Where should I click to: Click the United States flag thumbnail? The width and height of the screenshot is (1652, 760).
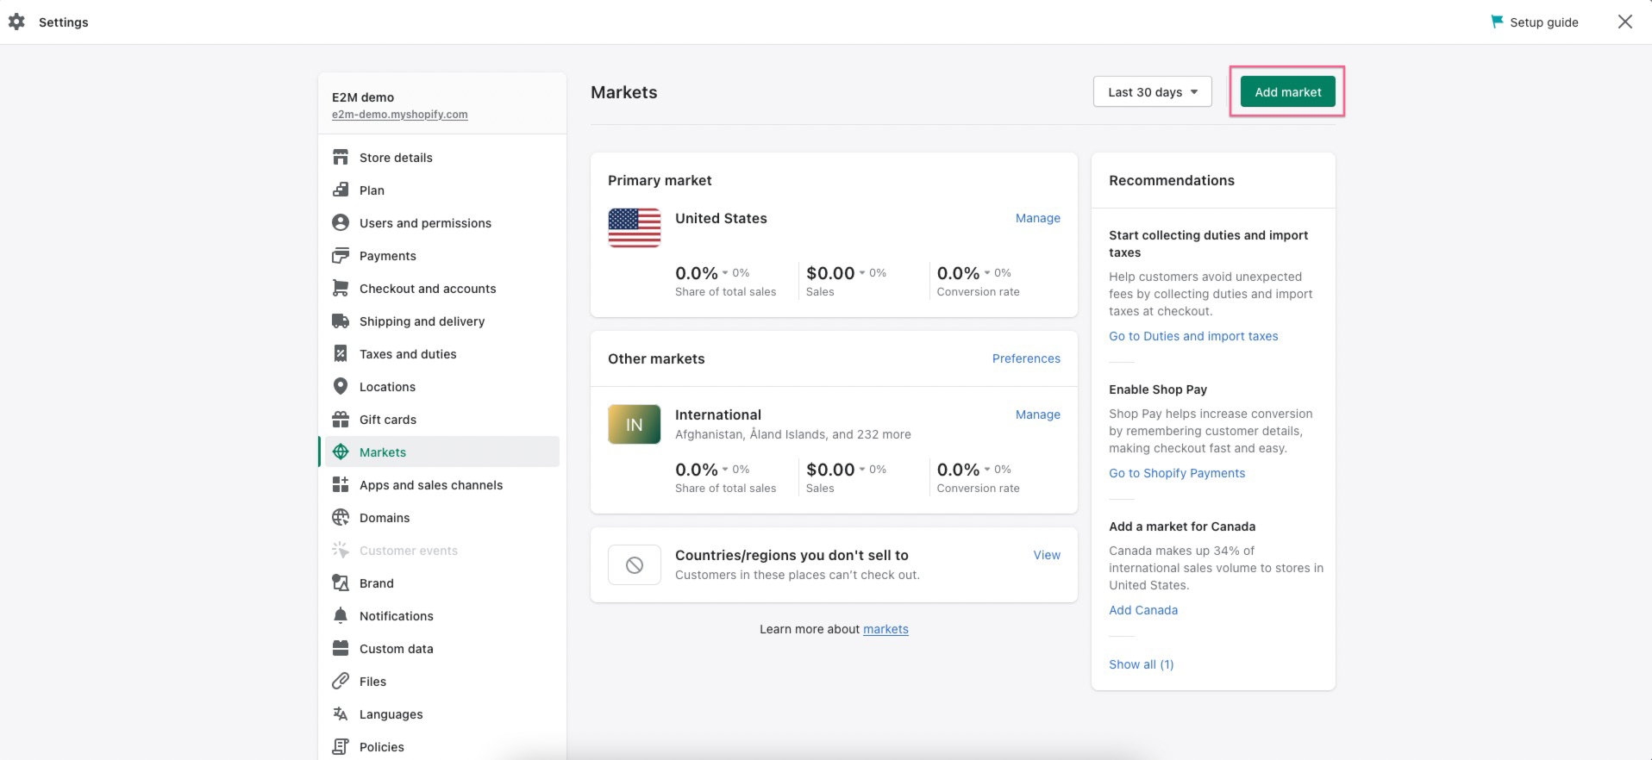[x=635, y=227]
